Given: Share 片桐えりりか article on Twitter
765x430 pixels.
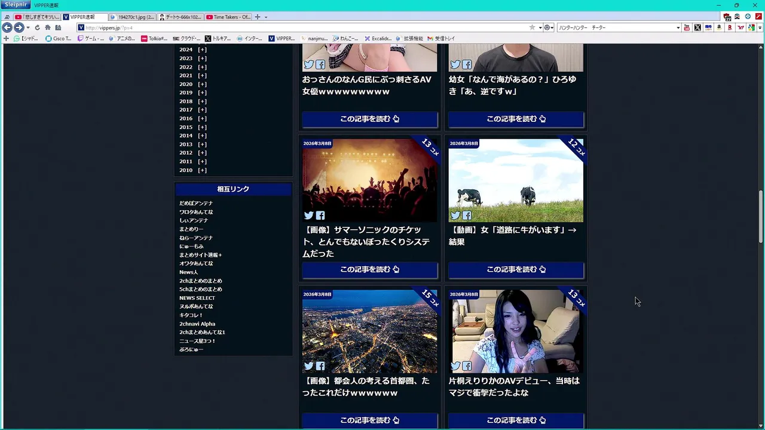Looking at the screenshot, I should [455, 366].
